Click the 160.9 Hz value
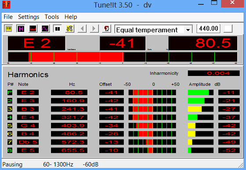Image resolution: width=246 pixels, height=170 pixels. coord(69,101)
